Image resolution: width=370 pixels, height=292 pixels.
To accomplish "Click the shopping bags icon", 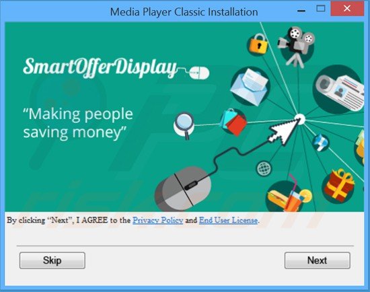I will (233, 122).
